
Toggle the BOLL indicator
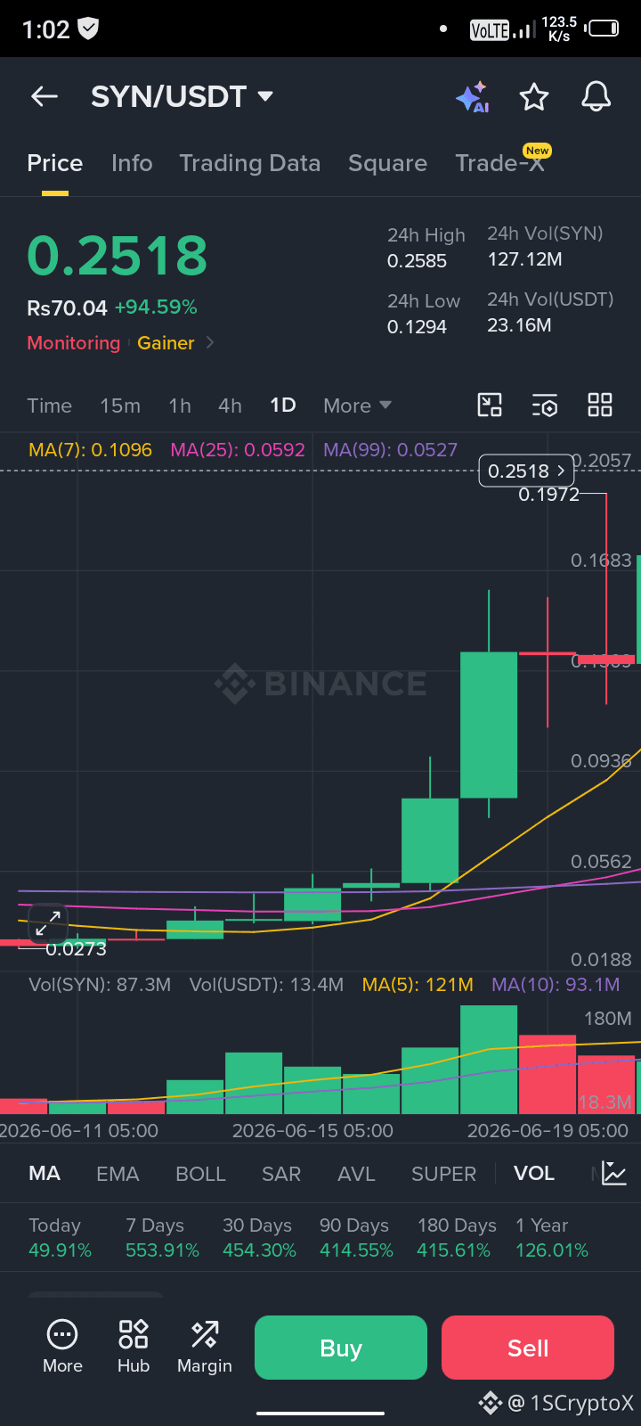(x=200, y=1174)
